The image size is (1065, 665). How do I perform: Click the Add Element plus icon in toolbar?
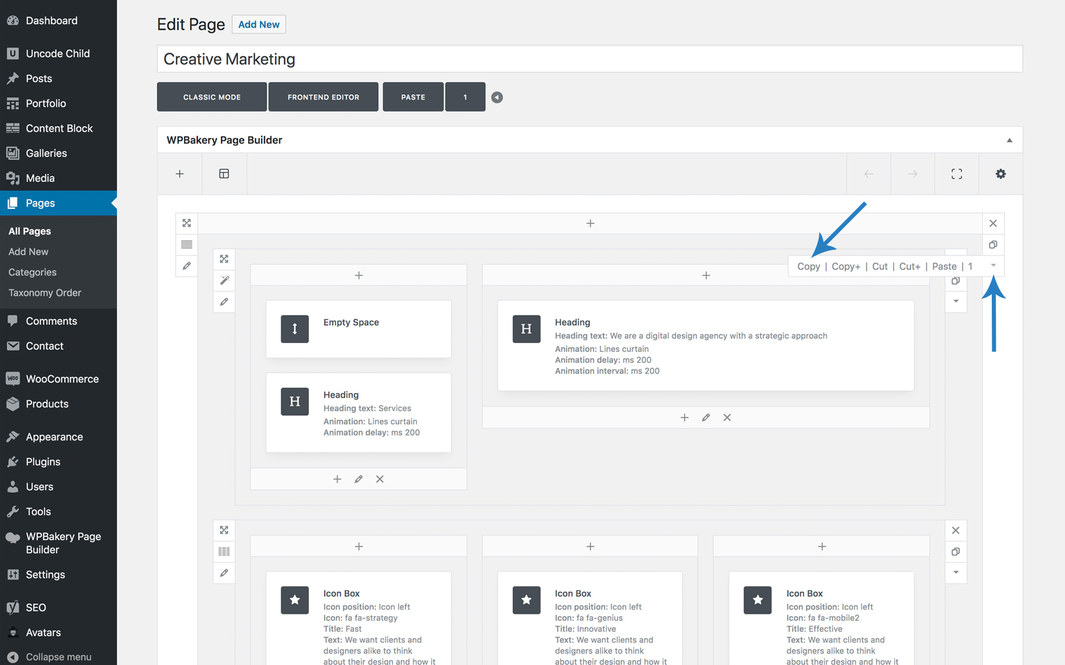point(180,174)
